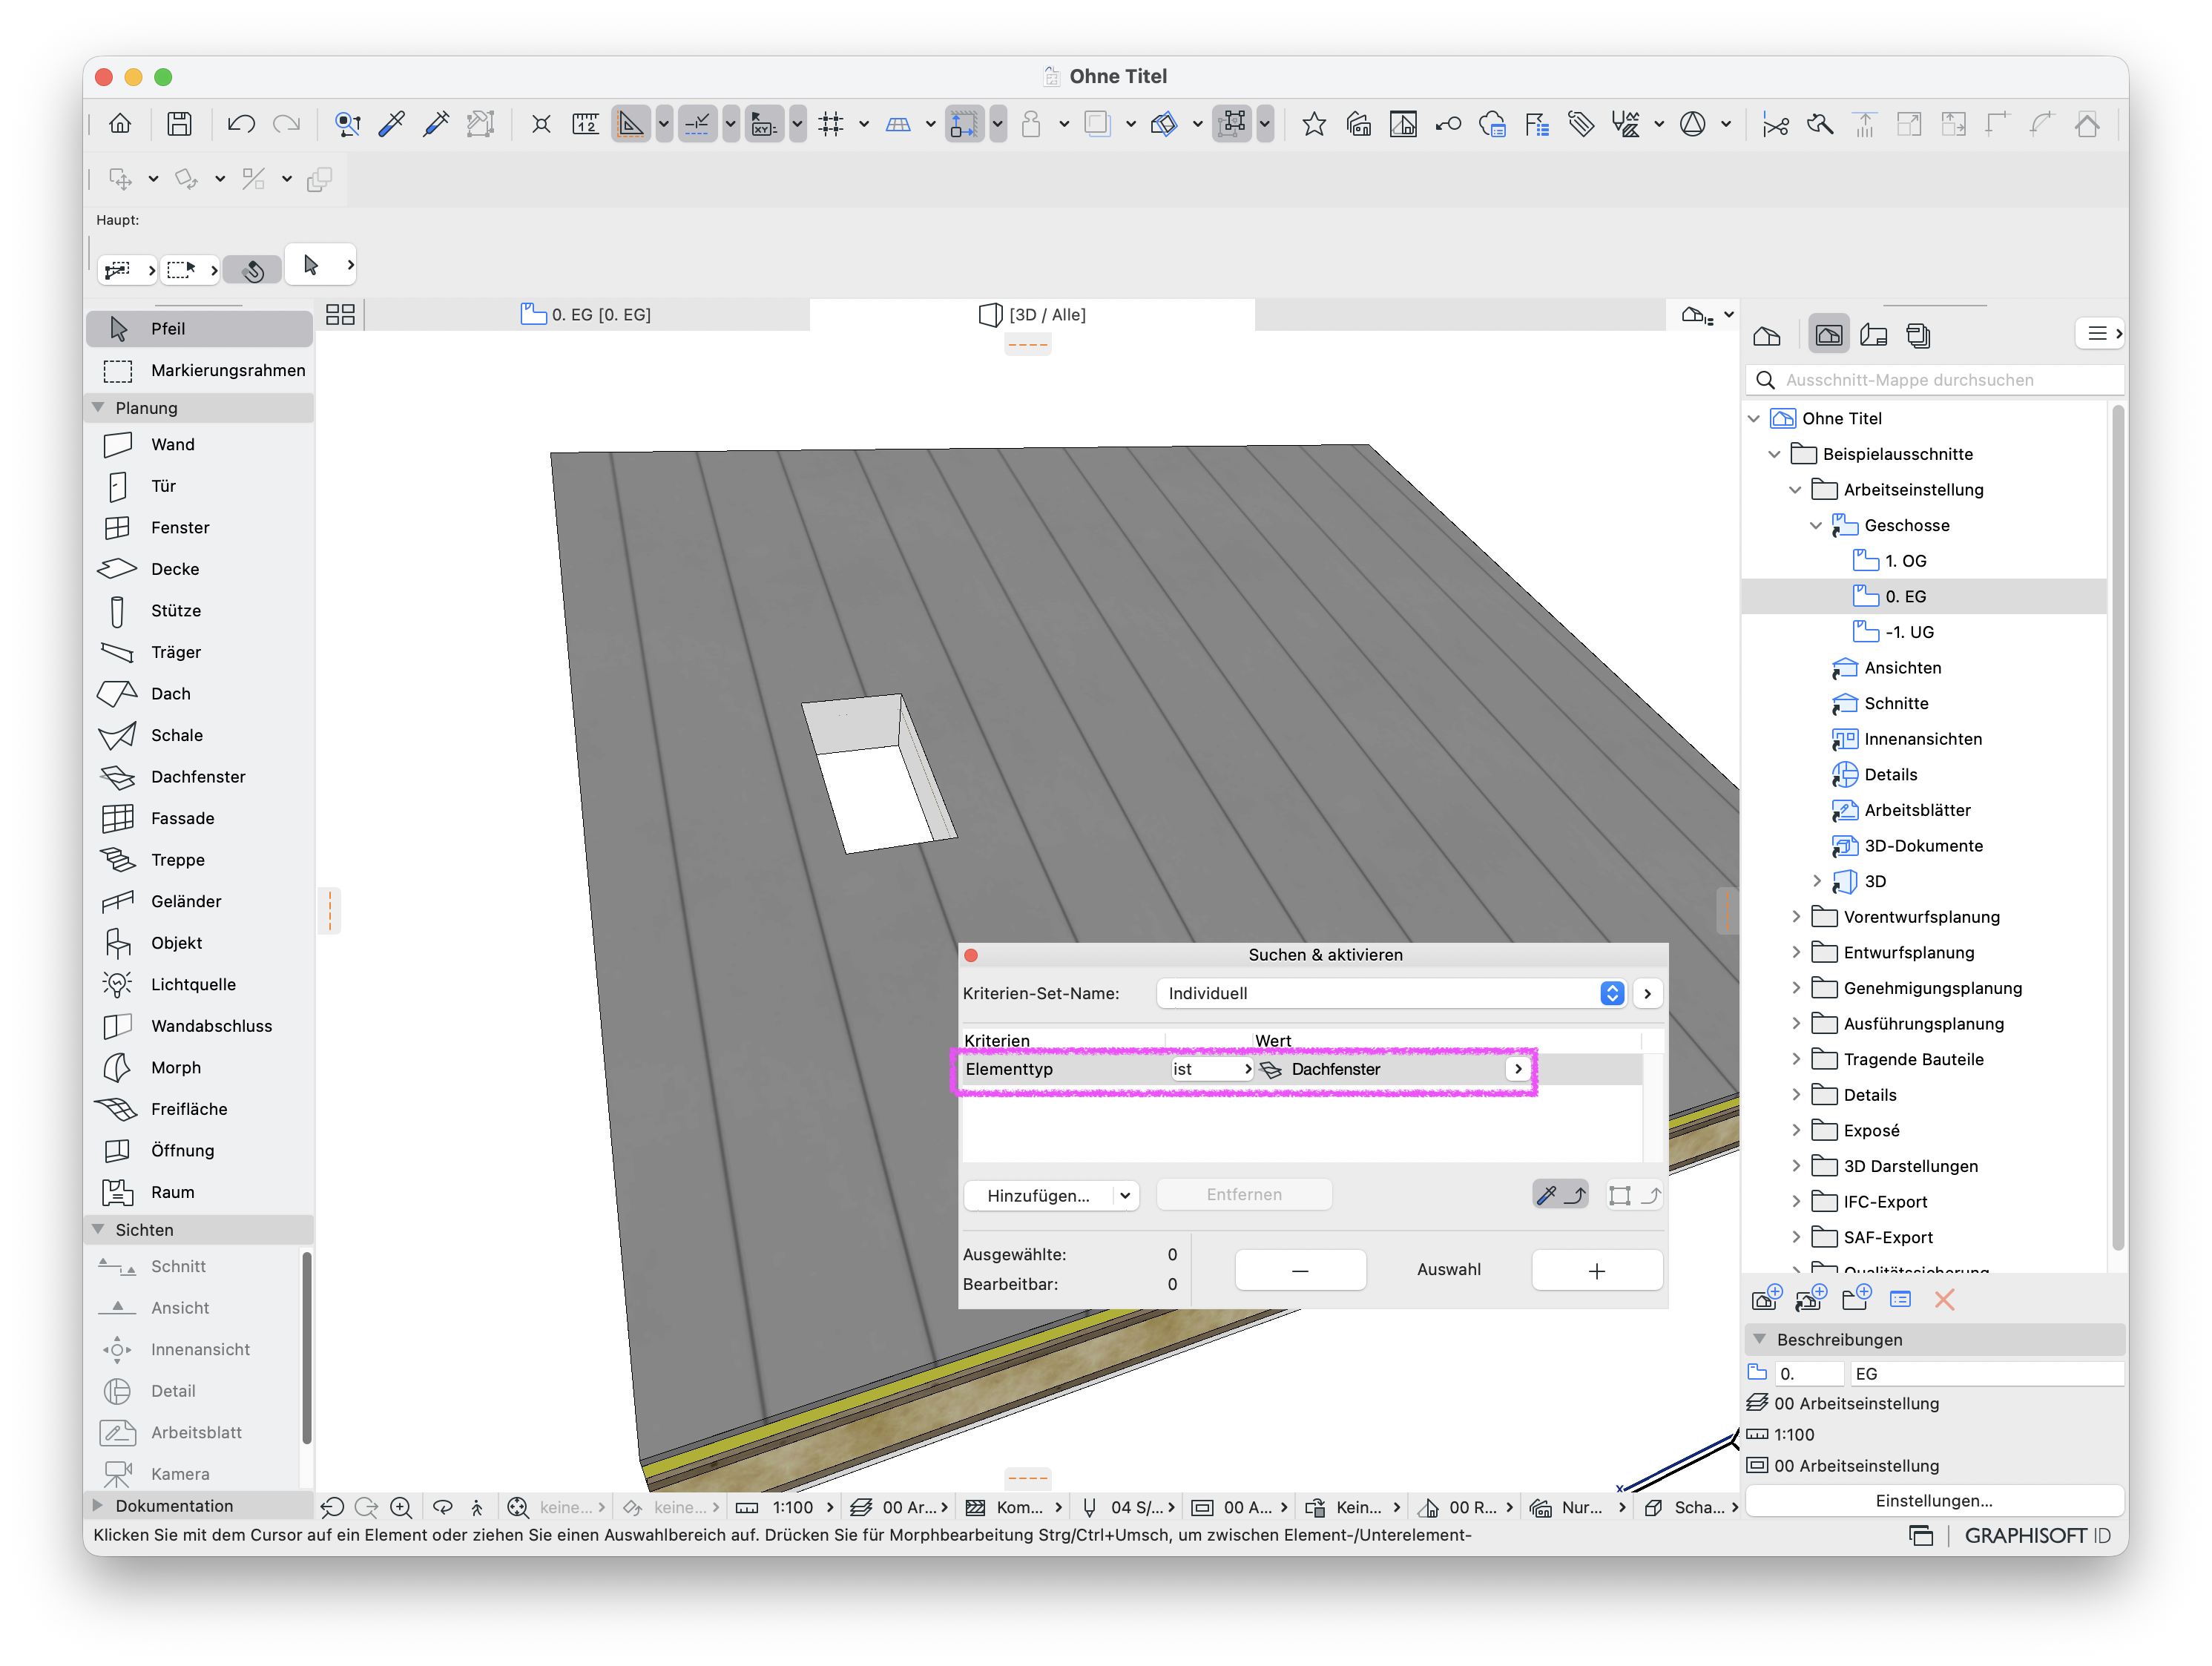Collapse the Planung toolbox section
Screen dimensions: 2212x1666
98,408
